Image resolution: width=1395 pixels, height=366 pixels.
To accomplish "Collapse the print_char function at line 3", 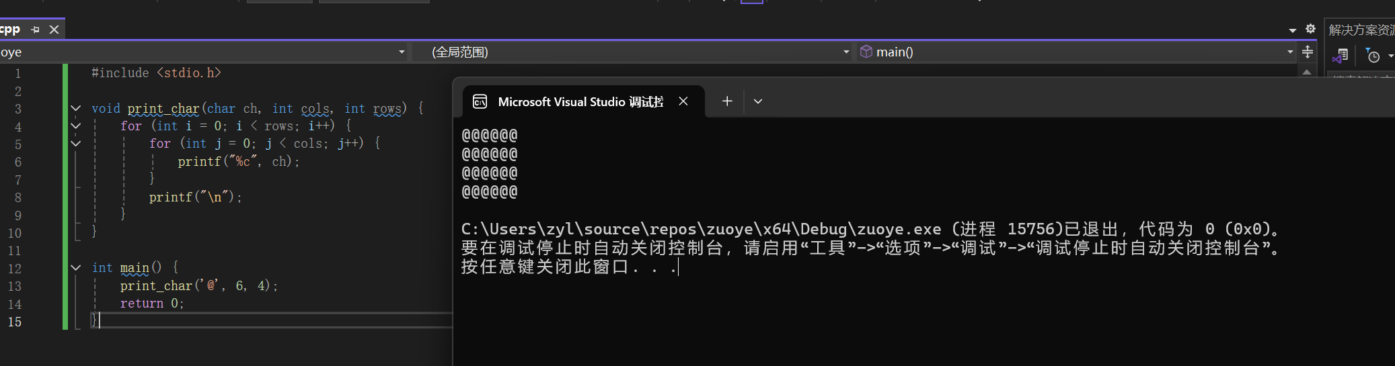I will (76, 108).
